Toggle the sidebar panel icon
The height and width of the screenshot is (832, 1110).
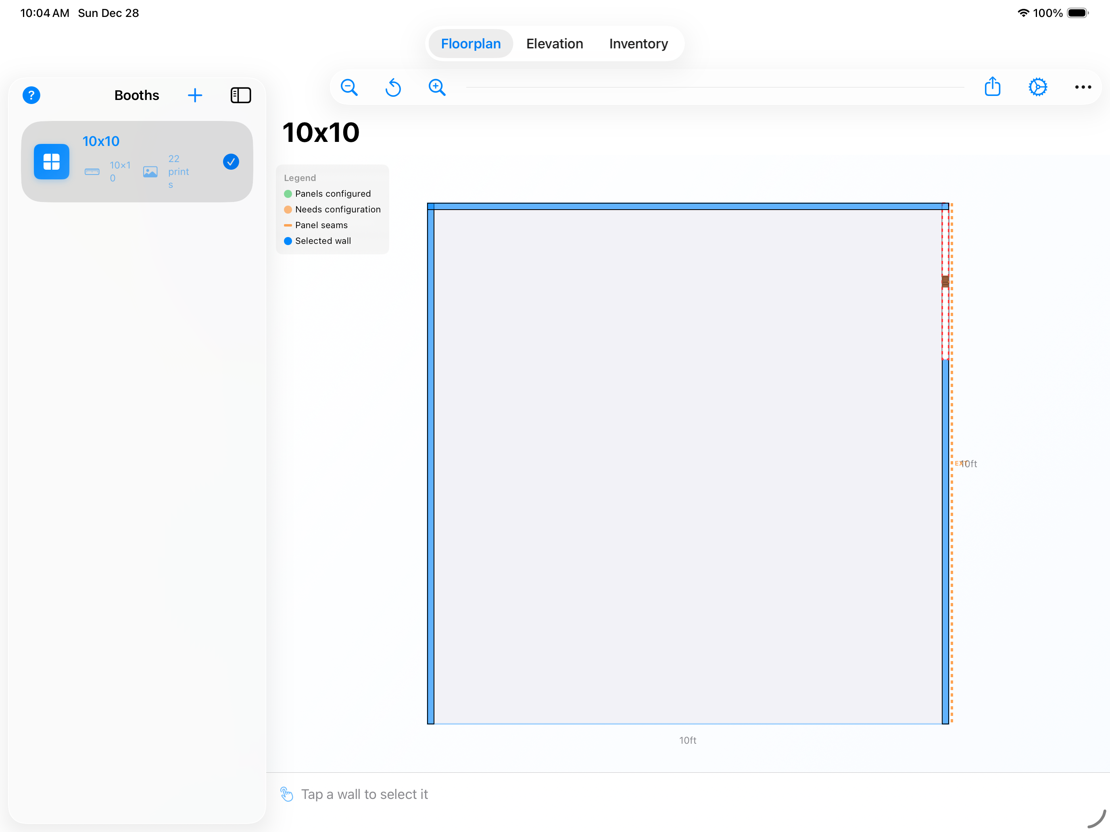(x=240, y=95)
